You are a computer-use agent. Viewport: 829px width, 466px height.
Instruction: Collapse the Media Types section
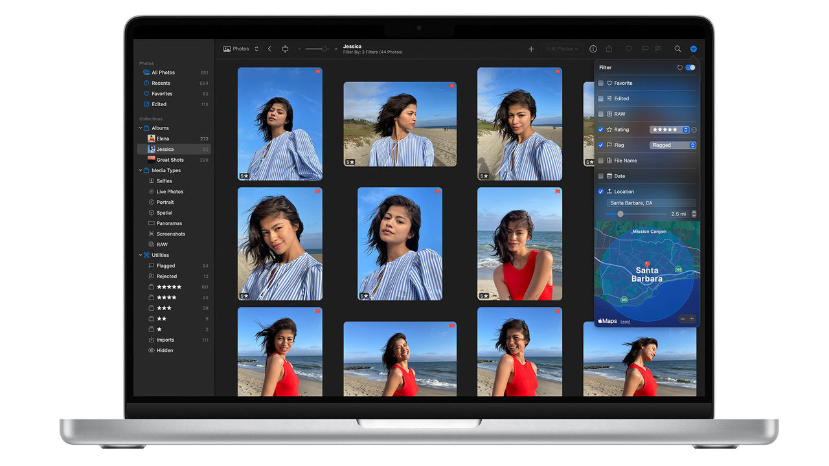[x=141, y=170]
